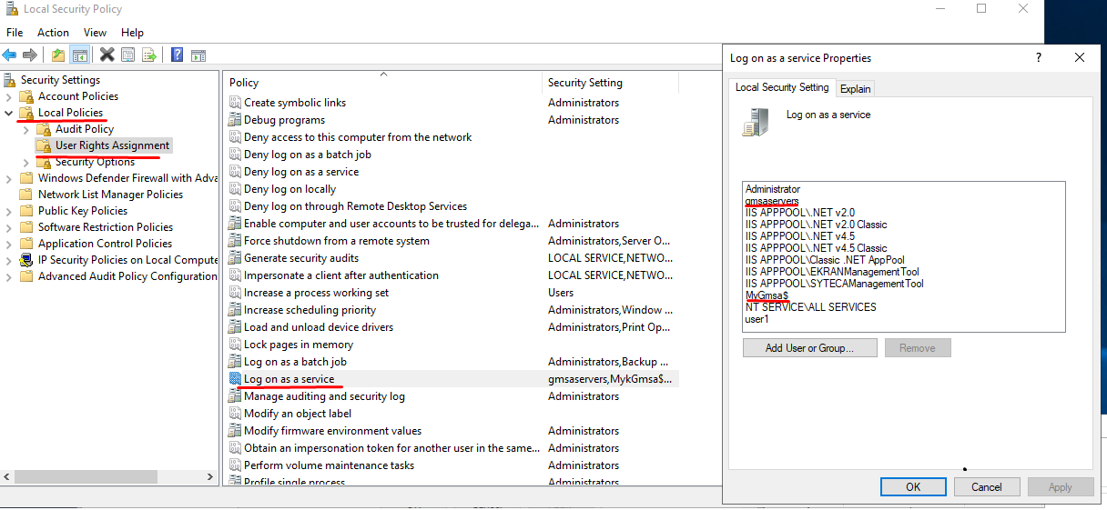Screen dimensions: 1107x510
Task: Collapse the Local Policies tree node
Action: pyautogui.click(x=9, y=113)
